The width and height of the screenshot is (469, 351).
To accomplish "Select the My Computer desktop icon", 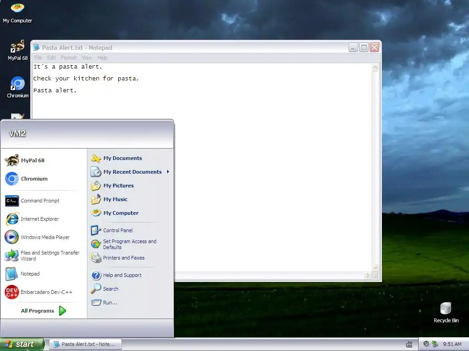I will pos(17,12).
